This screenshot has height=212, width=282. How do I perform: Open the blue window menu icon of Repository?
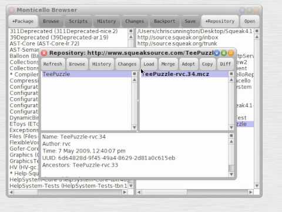click(217, 53)
